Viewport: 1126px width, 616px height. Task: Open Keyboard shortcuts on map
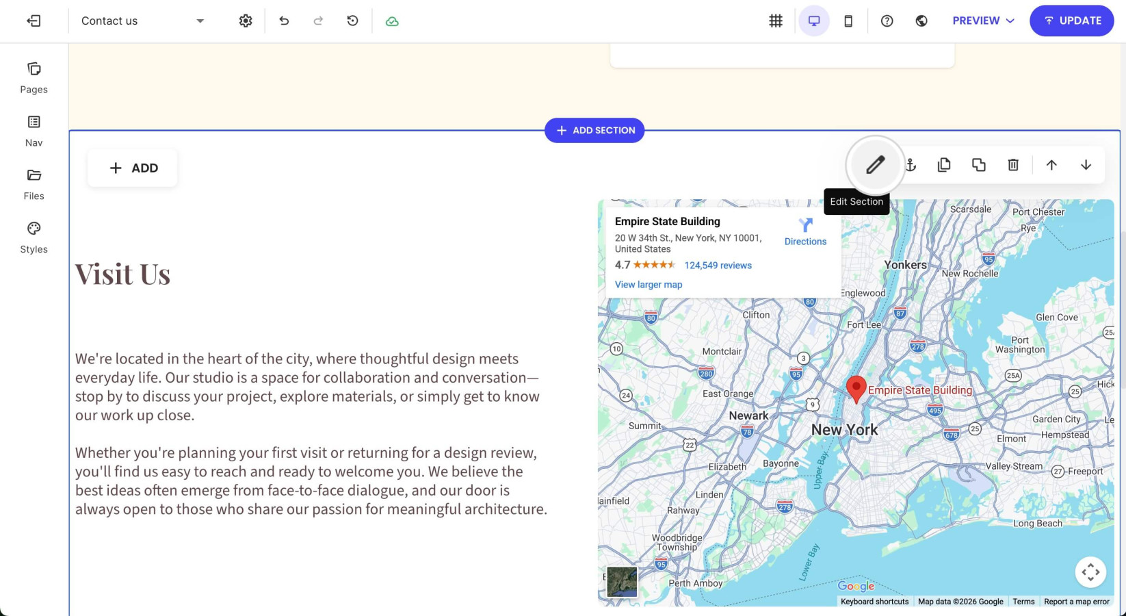pos(874,602)
